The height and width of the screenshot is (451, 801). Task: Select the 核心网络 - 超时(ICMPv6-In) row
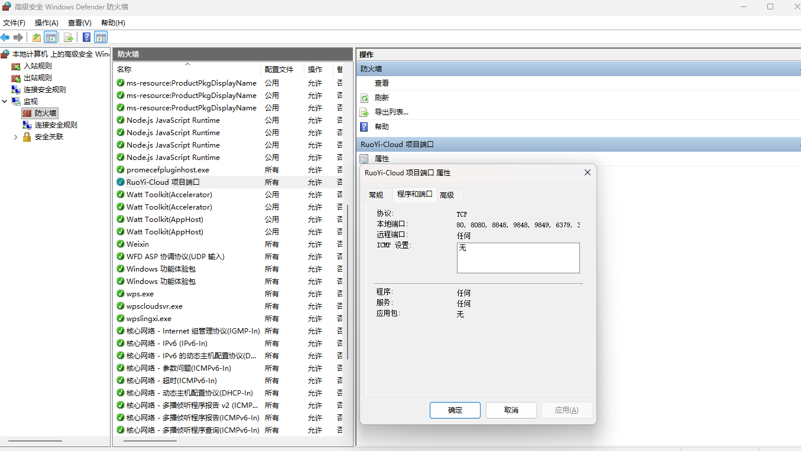[x=229, y=381]
